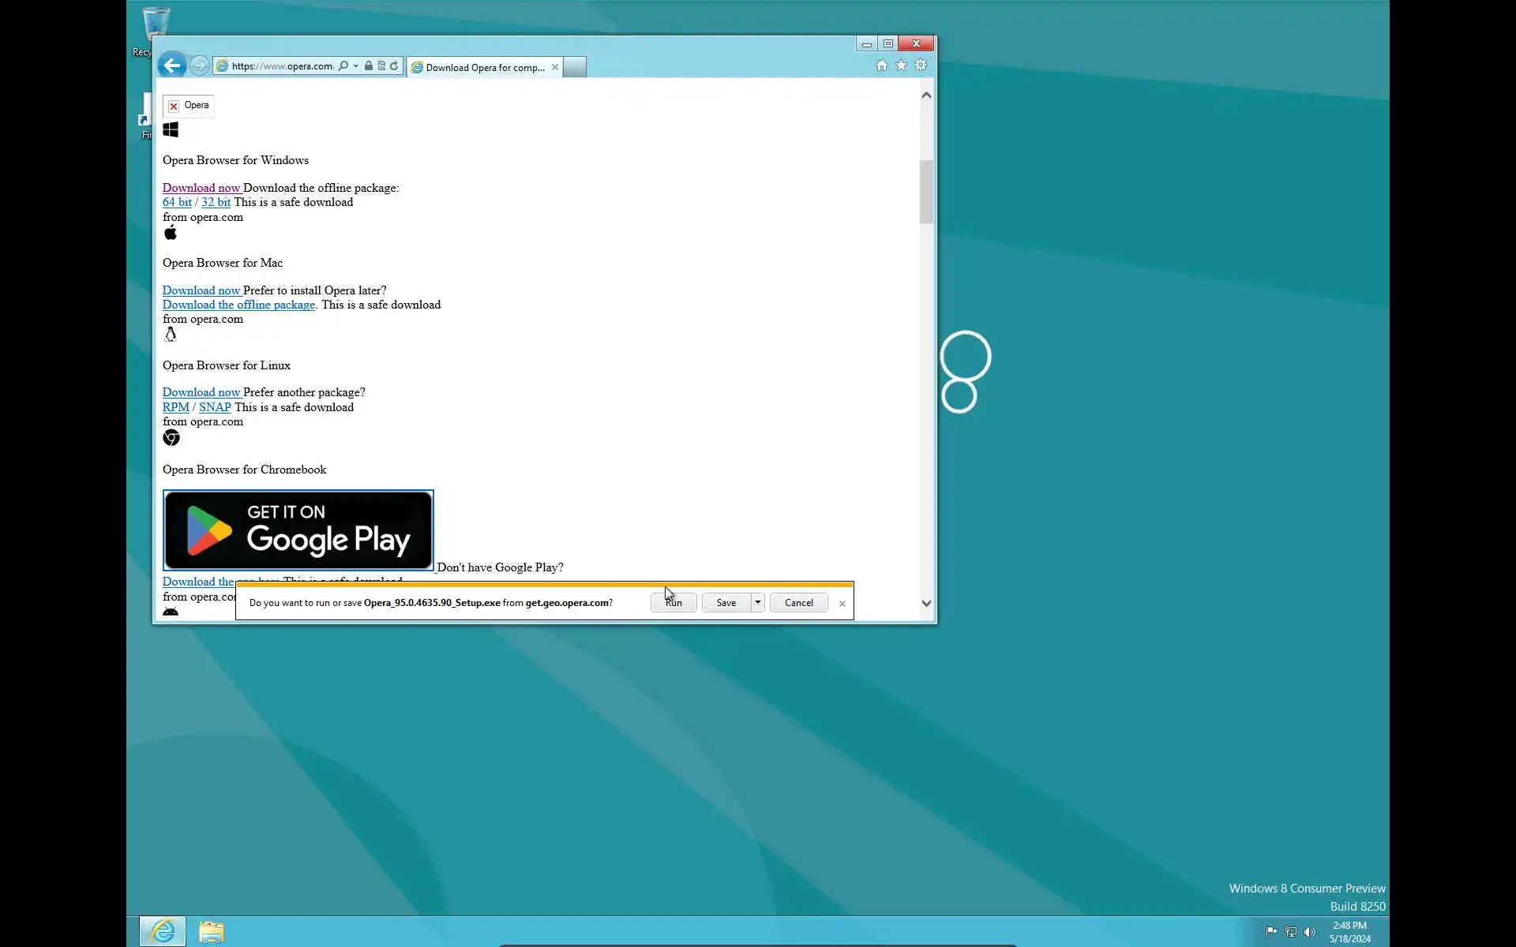Click the browser Back arrow button
Screen dimensions: 1516x947
pyautogui.click(x=171, y=66)
